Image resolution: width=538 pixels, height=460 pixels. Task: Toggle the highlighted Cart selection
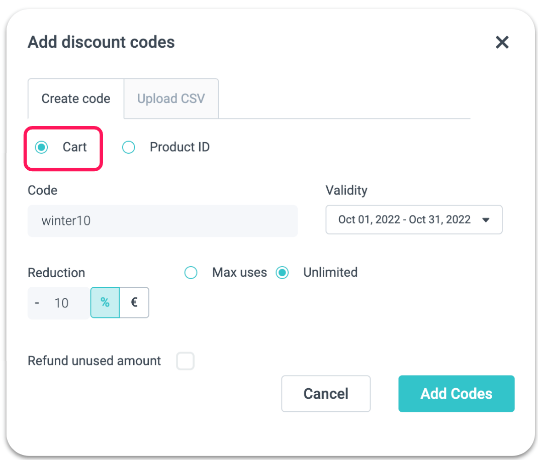[41, 147]
